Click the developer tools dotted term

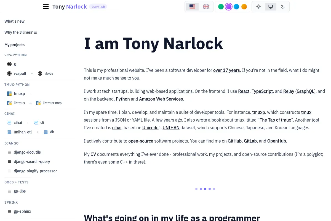[x=209, y=112]
